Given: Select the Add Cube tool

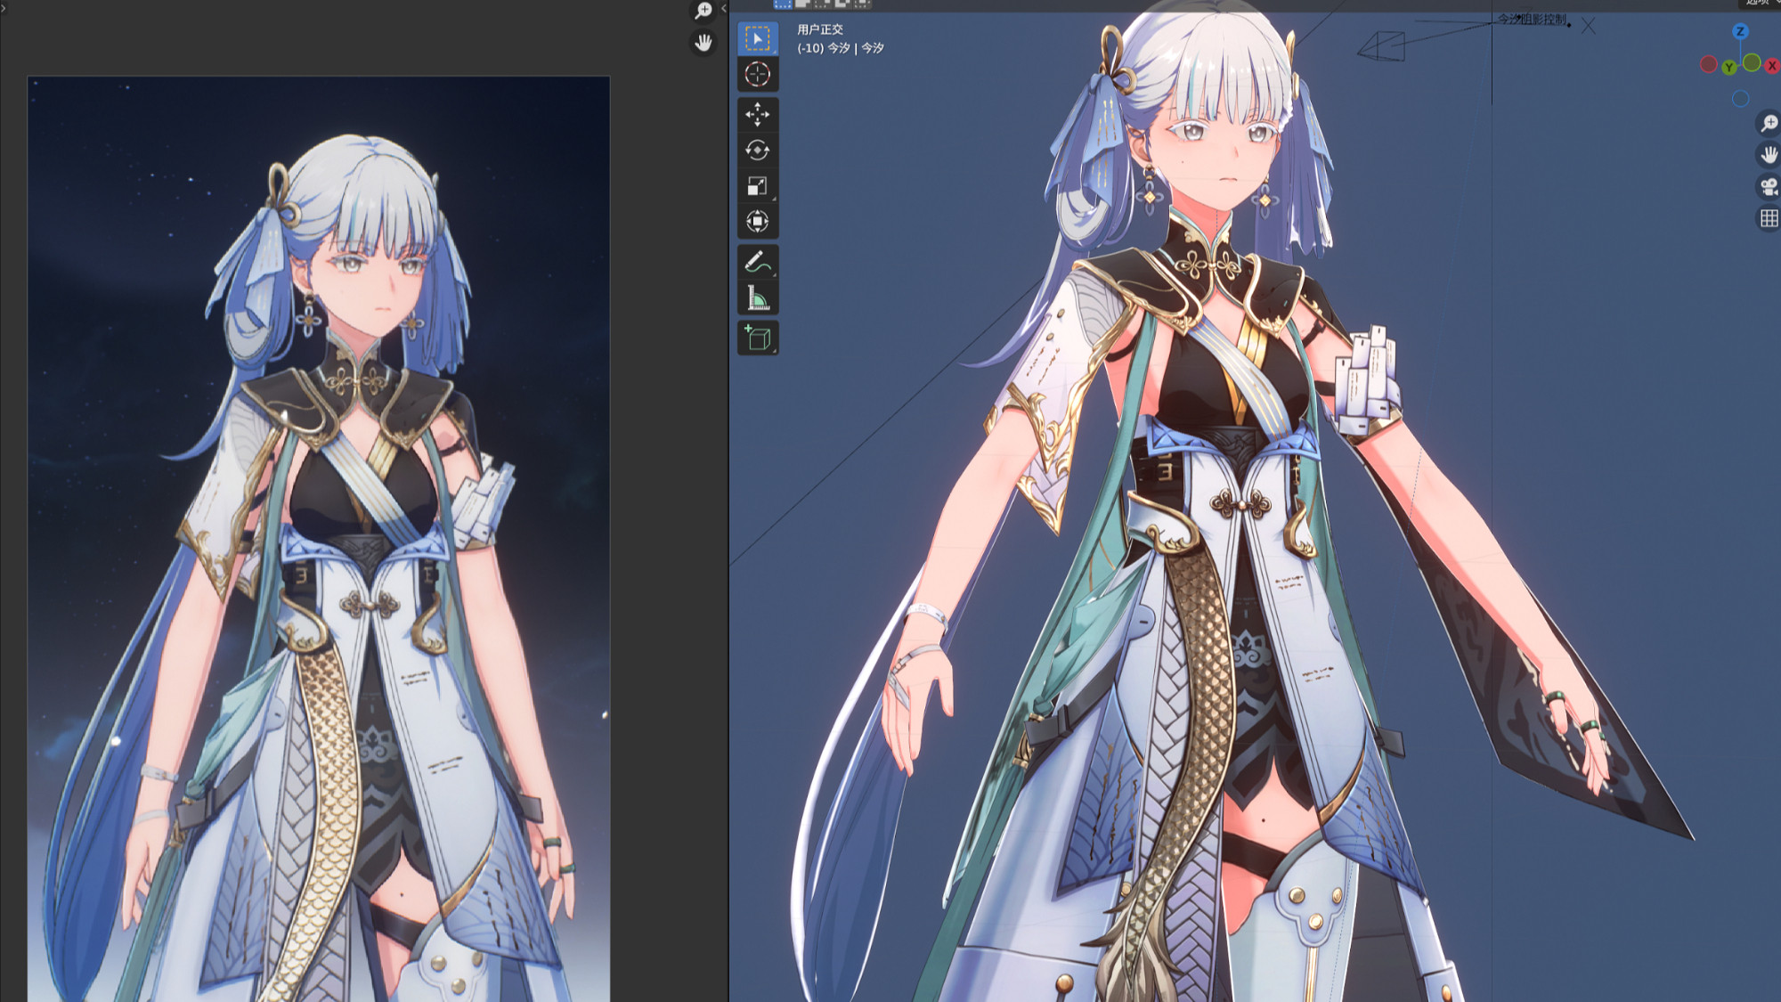Looking at the screenshot, I should [758, 338].
